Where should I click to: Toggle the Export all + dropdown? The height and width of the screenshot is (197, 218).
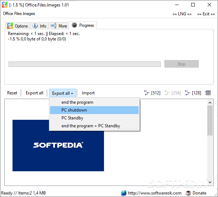tap(63, 93)
